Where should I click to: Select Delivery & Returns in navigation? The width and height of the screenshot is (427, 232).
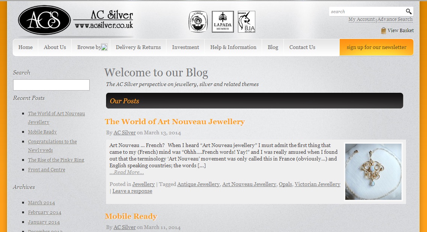click(138, 47)
